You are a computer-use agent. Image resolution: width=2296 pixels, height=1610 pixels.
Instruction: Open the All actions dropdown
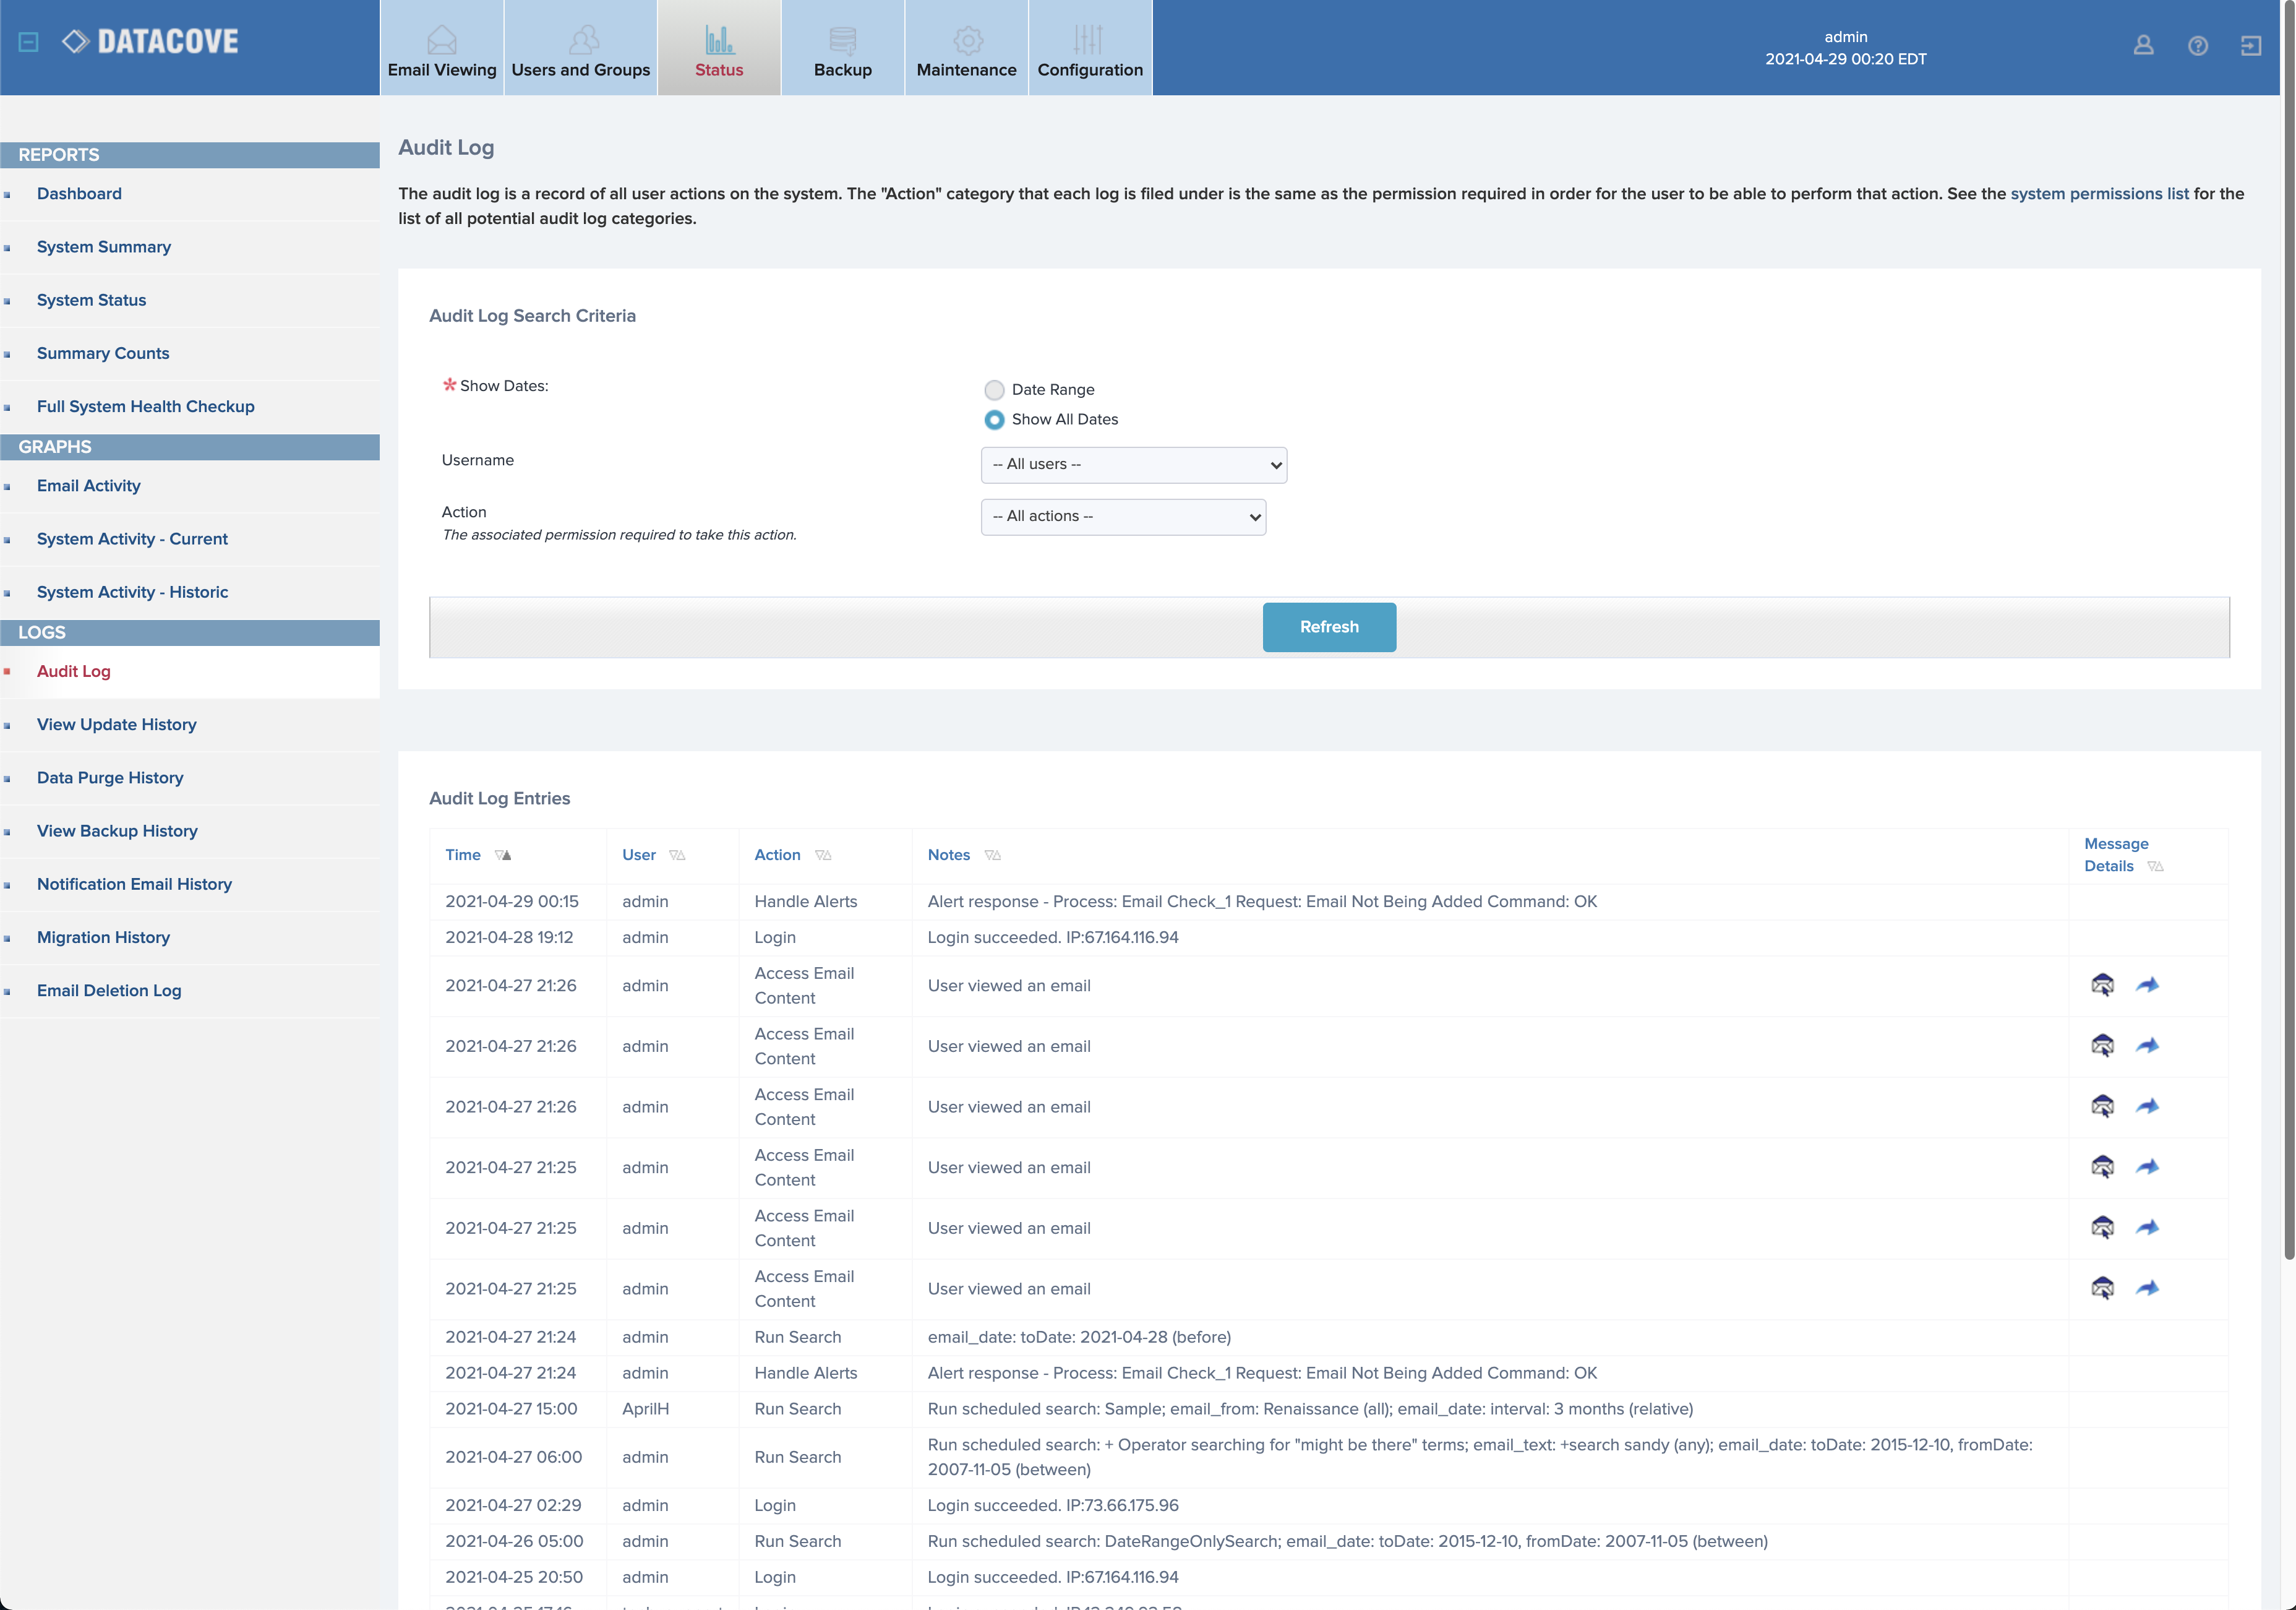click(x=1123, y=516)
